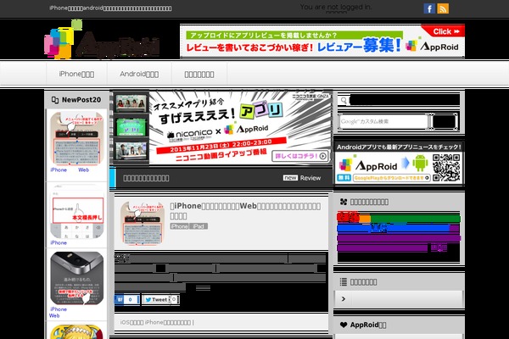Focus the Google custom search field
The width and height of the screenshot is (509, 339).
[x=383, y=121]
